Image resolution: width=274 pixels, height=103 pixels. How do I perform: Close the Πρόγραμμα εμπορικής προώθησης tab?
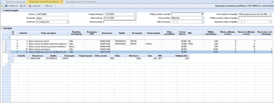coord(61,2)
